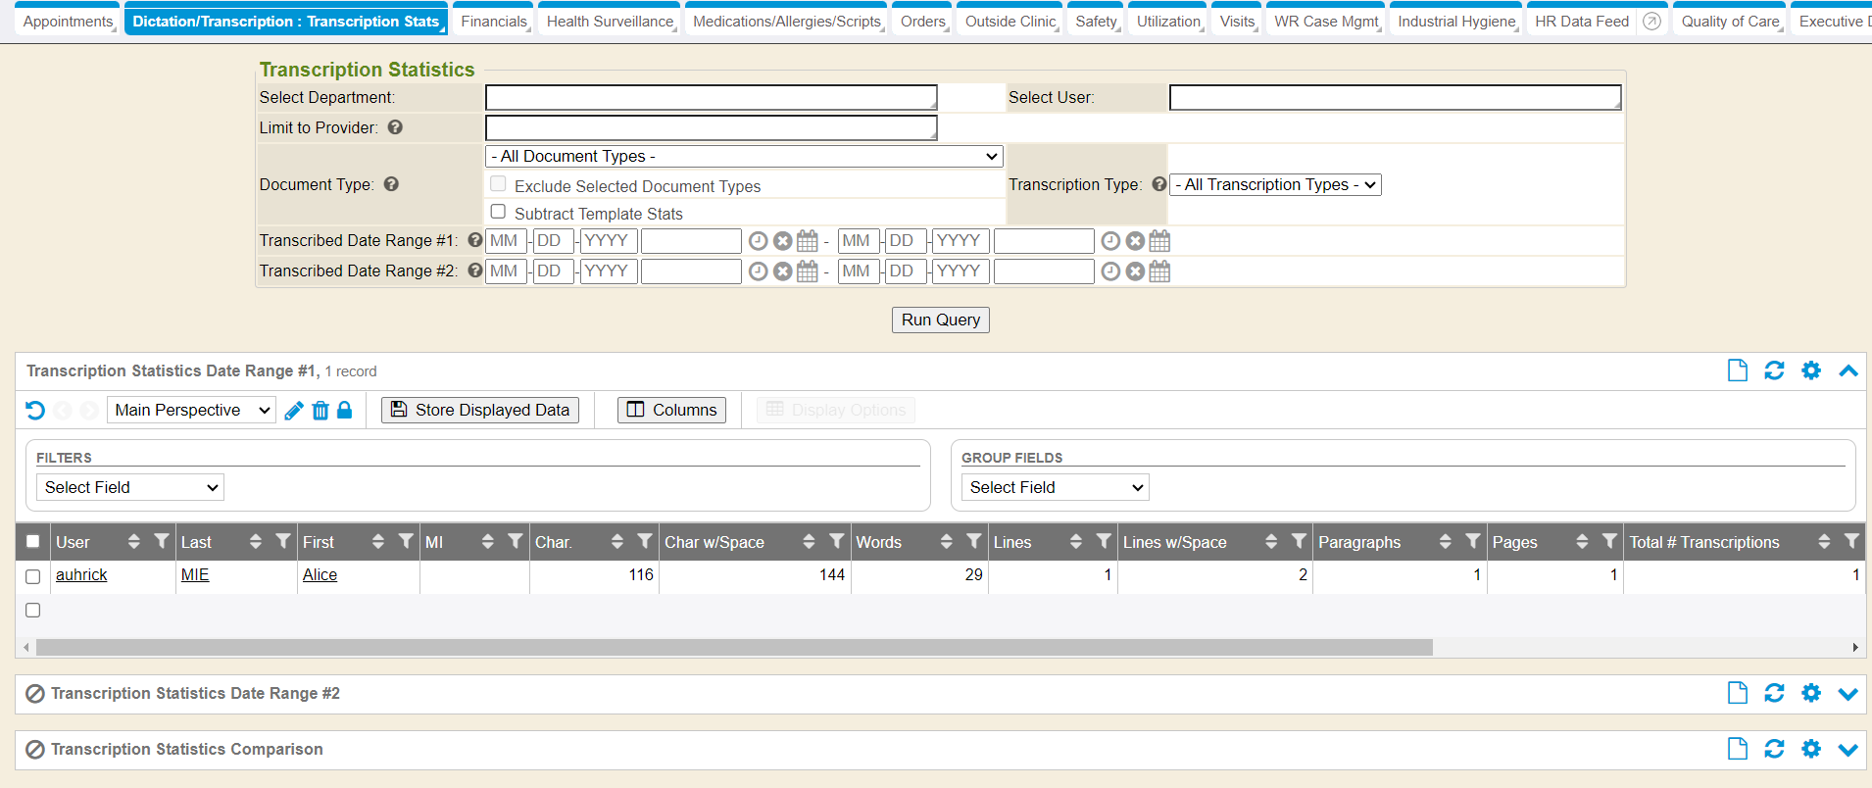Screen dimensions: 1872x788
Task: Open the Main Perspective dropdown
Action: point(191,411)
